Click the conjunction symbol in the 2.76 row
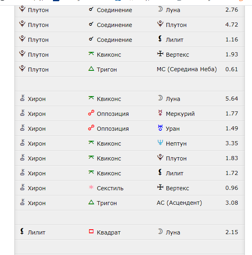252x255 pixels. pos(91,9)
